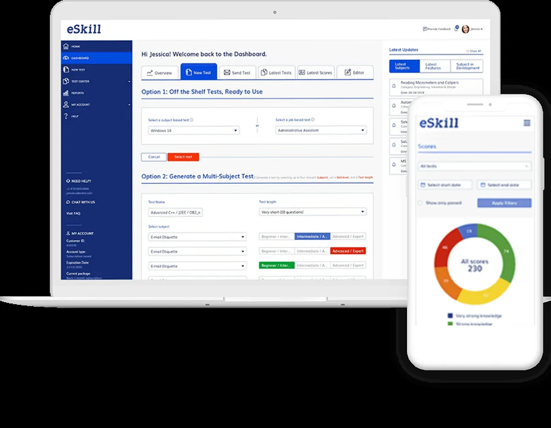The width and height of the screenshot is (551, 428).
Task: Click the Select end date field
Action: pos(504,185)
